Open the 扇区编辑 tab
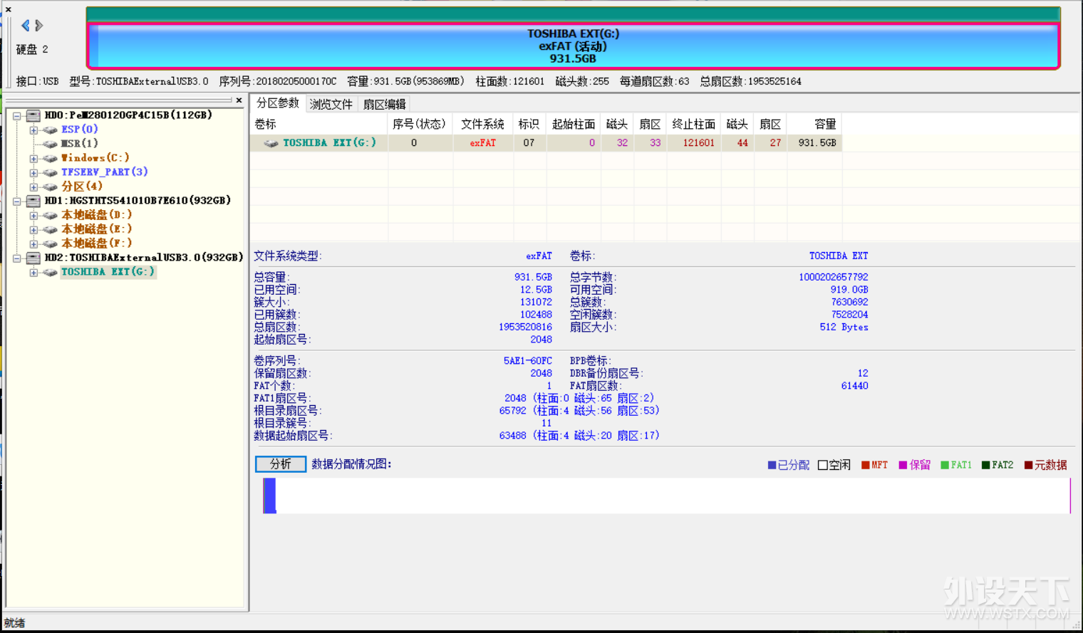The image size is (1083, 633). [x=384, y=104]
